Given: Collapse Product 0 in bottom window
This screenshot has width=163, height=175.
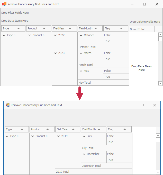Looking at the screenshot, I should pos(33,136).
